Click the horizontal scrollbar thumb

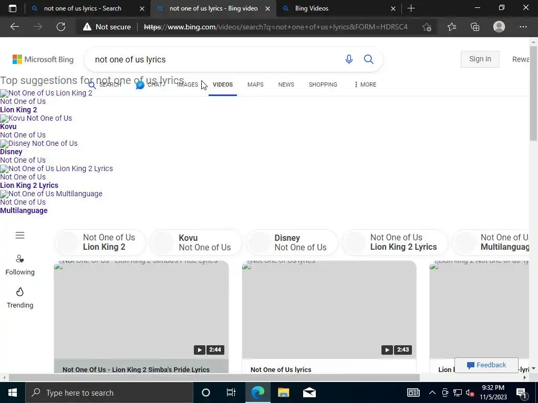click(x=214, y=378)
